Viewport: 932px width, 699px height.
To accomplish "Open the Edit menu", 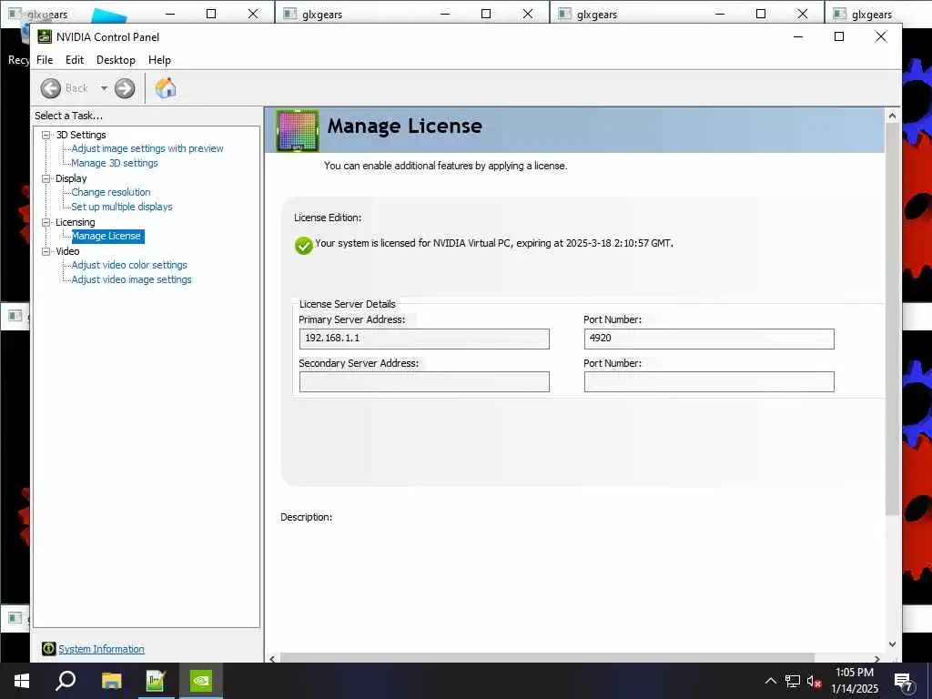I will [75, 60].
